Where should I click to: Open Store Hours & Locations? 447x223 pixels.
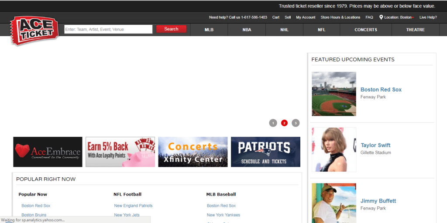(340, 17)
